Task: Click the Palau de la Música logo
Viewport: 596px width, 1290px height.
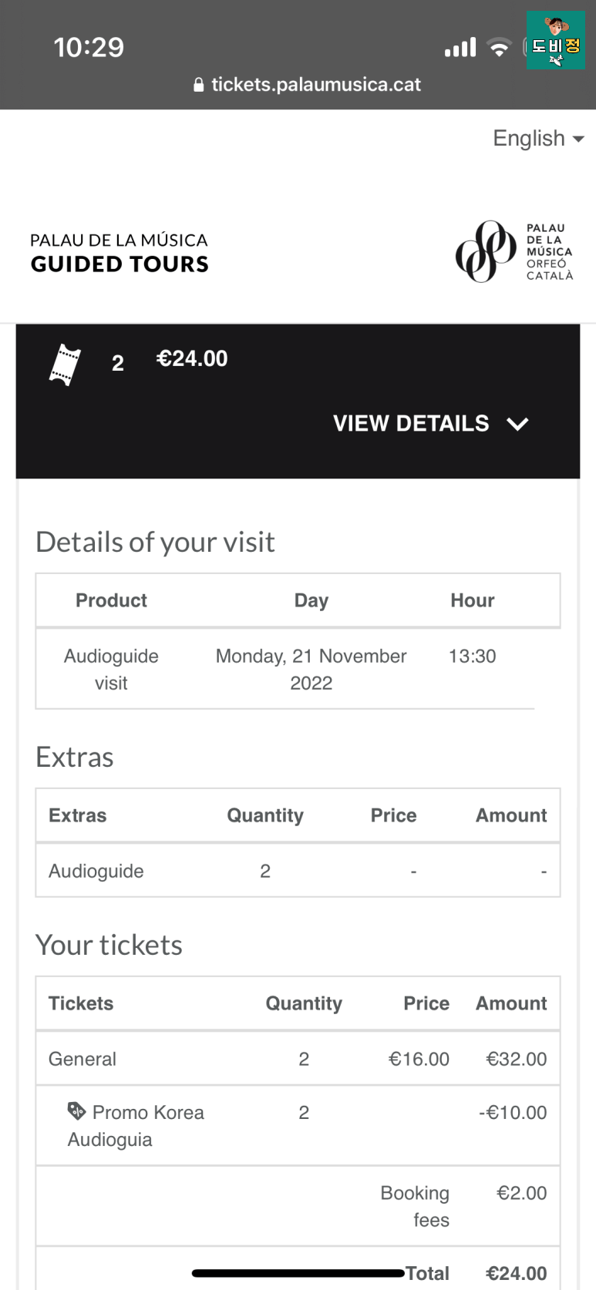Action: click(514, 252)
